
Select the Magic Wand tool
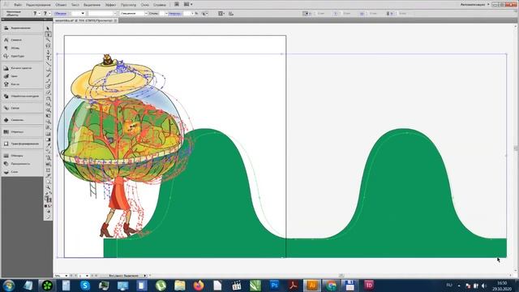point(48,40)
